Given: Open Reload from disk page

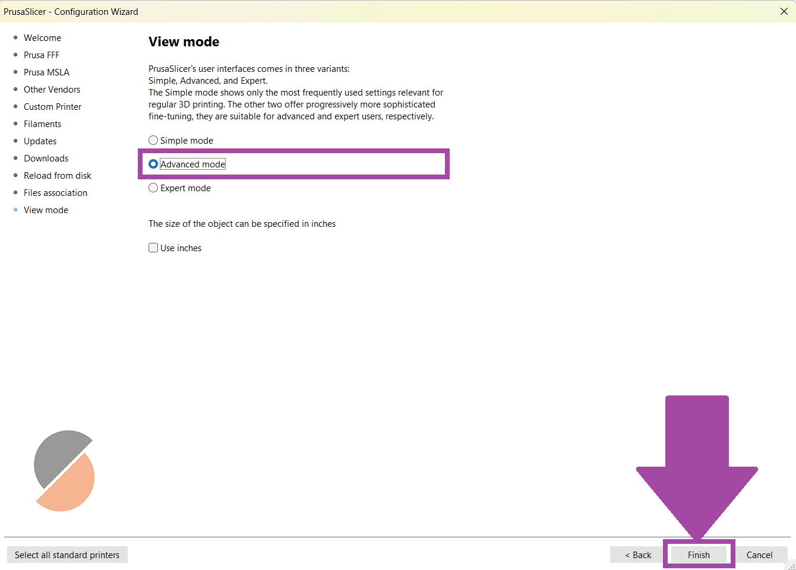Looking at the screenshot, I should click(x=57, y=176).
